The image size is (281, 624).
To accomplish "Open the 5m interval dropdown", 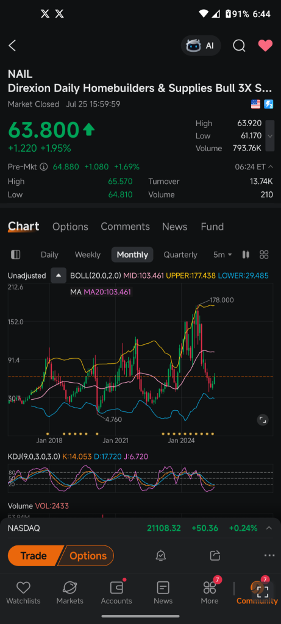I will (222, 255).
